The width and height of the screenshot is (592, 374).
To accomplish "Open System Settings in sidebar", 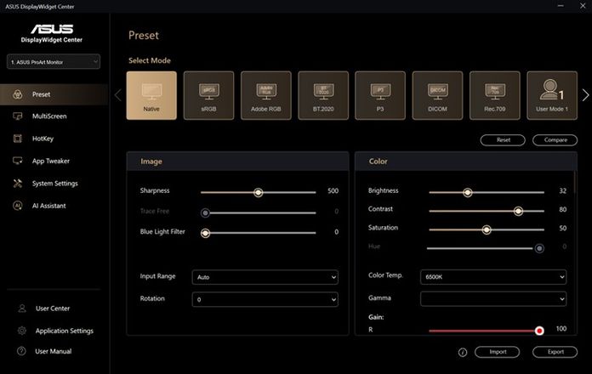I will pyautogui.click(x=54, y=184).
